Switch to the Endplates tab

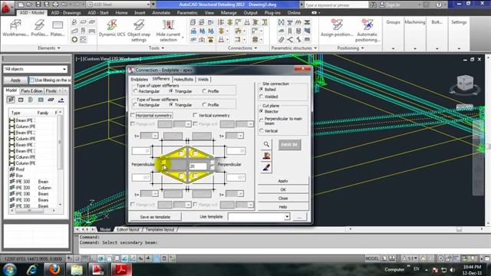click(x=140, y=80)
